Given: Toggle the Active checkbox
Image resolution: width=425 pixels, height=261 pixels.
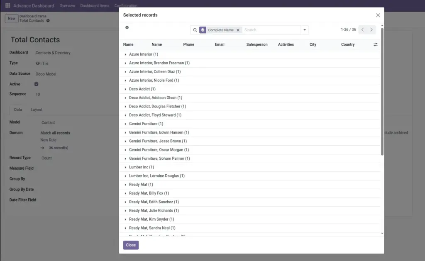Looking at the screenshot, I should pyautogui.click(x=37, y=84).
